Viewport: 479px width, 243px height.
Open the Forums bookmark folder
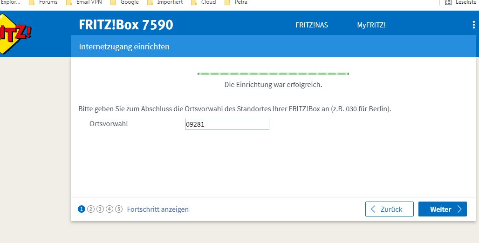click(x=43, y=2)
